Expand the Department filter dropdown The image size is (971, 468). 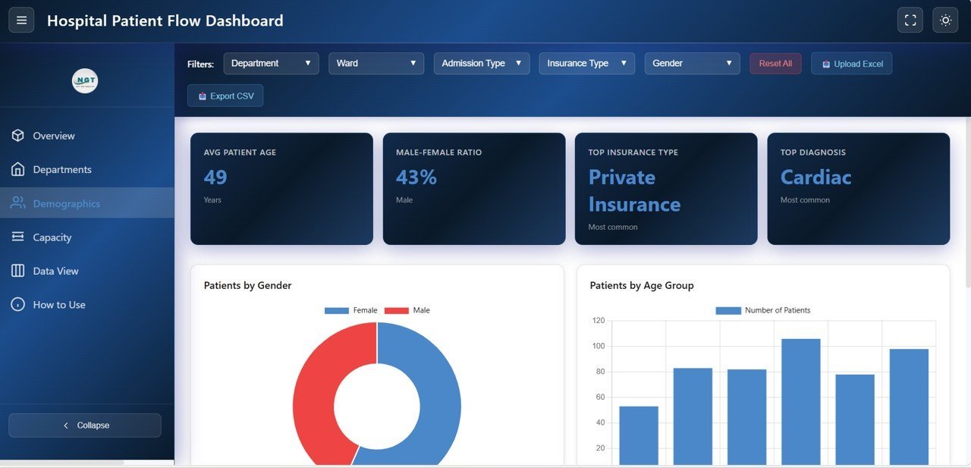tap(271, 64)
